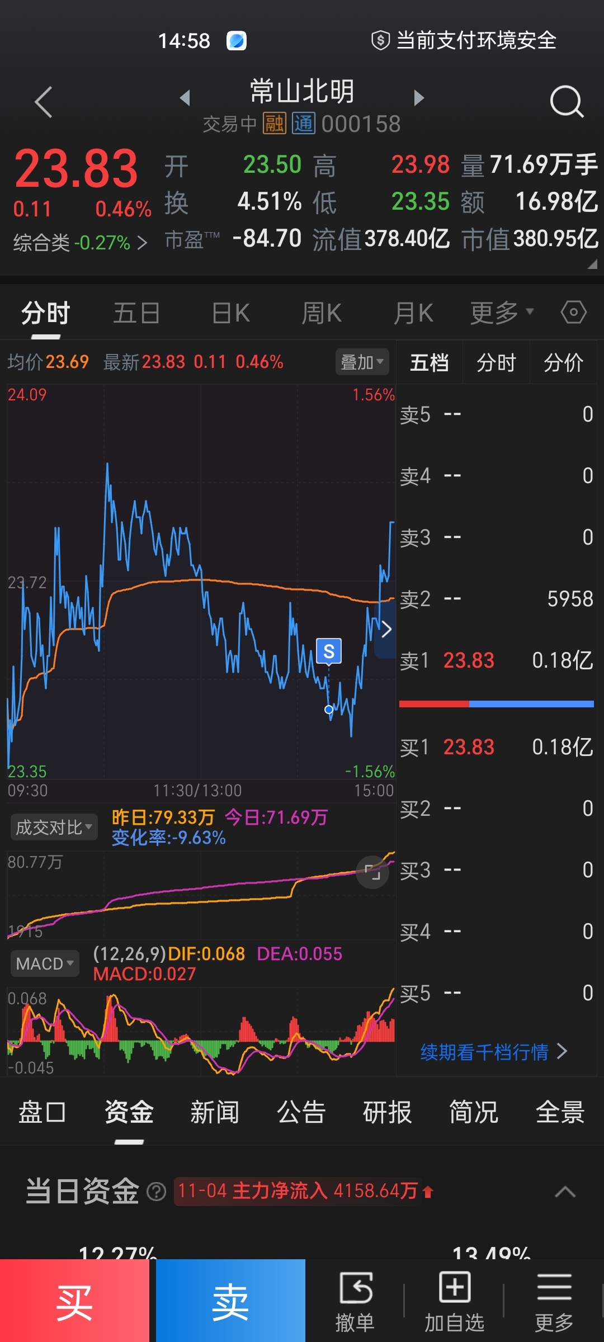Expand the chart with side arrow handle
604x1342 pixels.
coord(385,630)
